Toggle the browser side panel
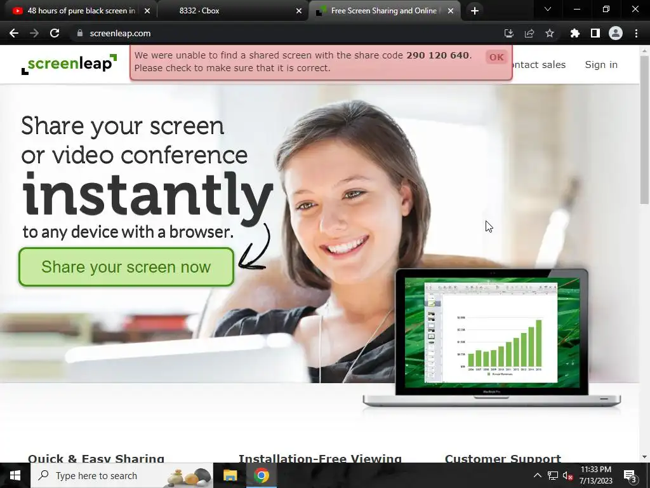This screenshot has width=650, height=488. (595, 33)
